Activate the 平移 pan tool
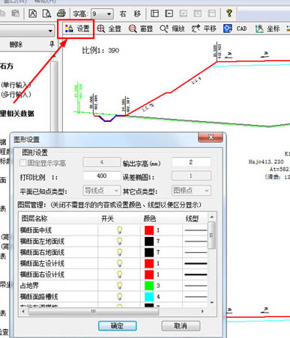 click(x=204, y=28)
